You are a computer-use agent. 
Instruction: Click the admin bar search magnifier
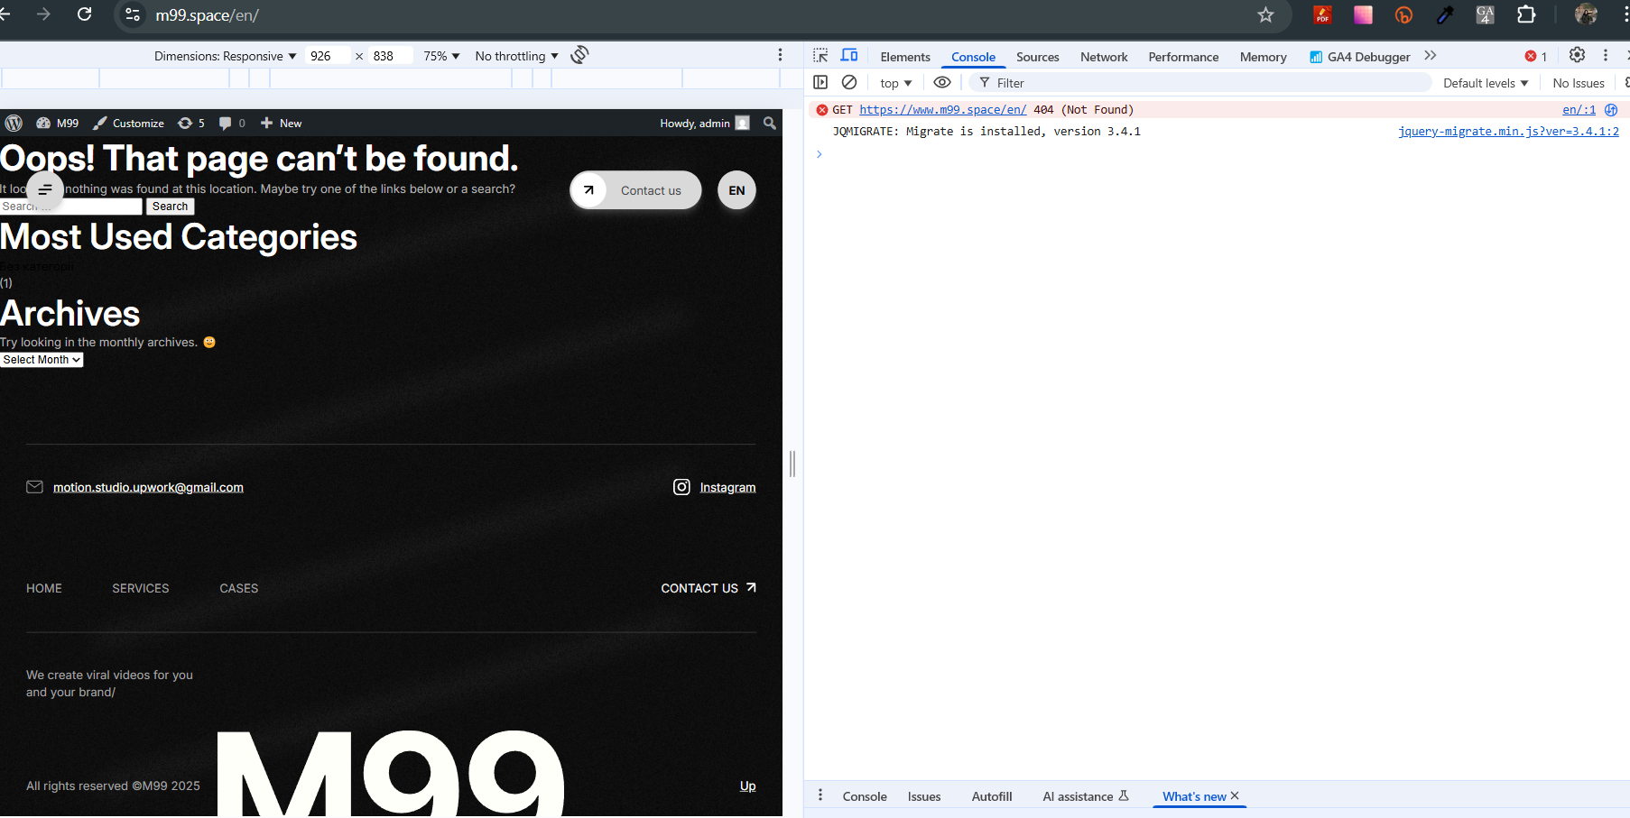tap(770, 123)
